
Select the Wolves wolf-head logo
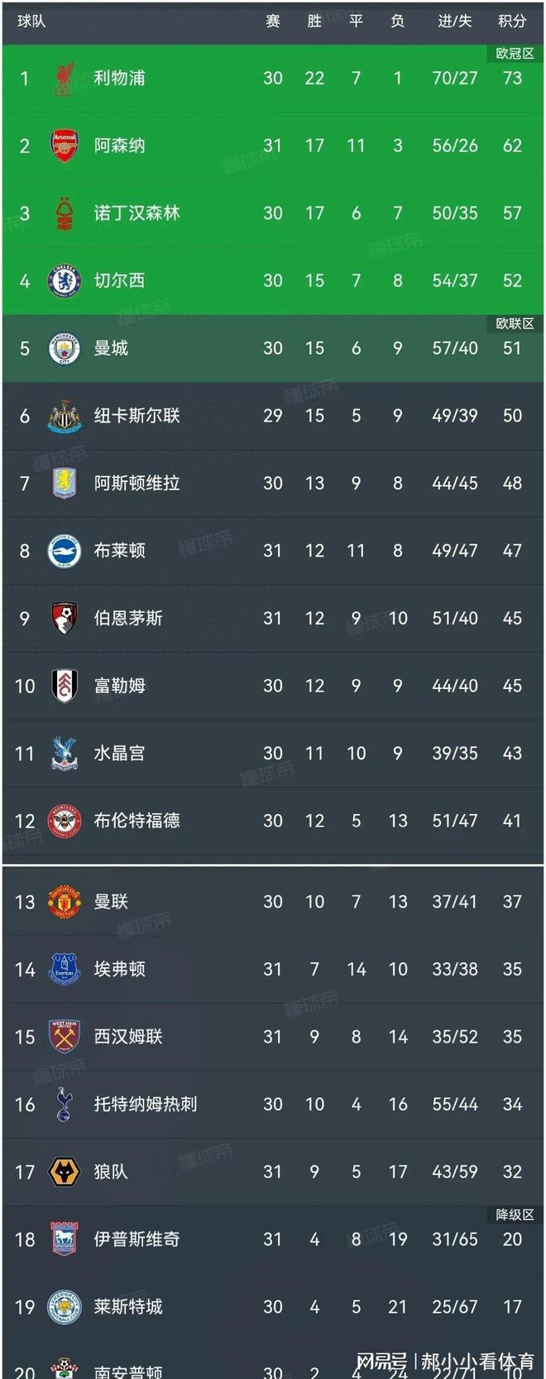pos(64,1172)
